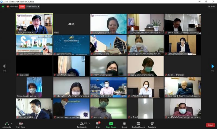
Task: Click the ACER name label
Action: pos(56,33)
